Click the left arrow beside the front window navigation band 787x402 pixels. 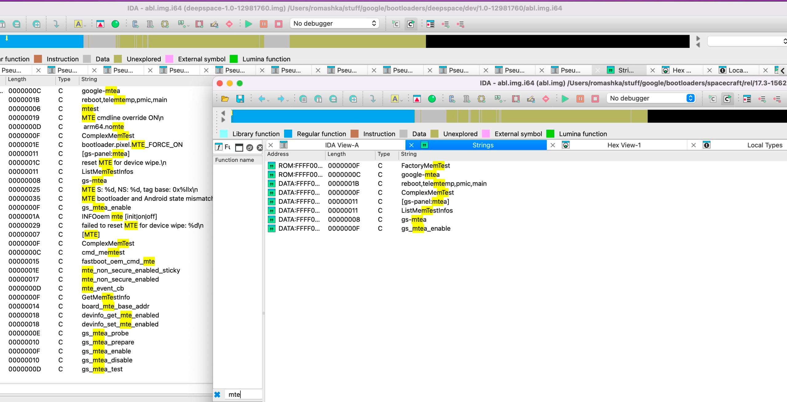(223, 113)
